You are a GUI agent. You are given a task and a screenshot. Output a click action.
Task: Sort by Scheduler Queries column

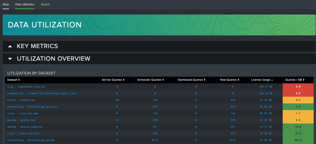coord(151,80)
